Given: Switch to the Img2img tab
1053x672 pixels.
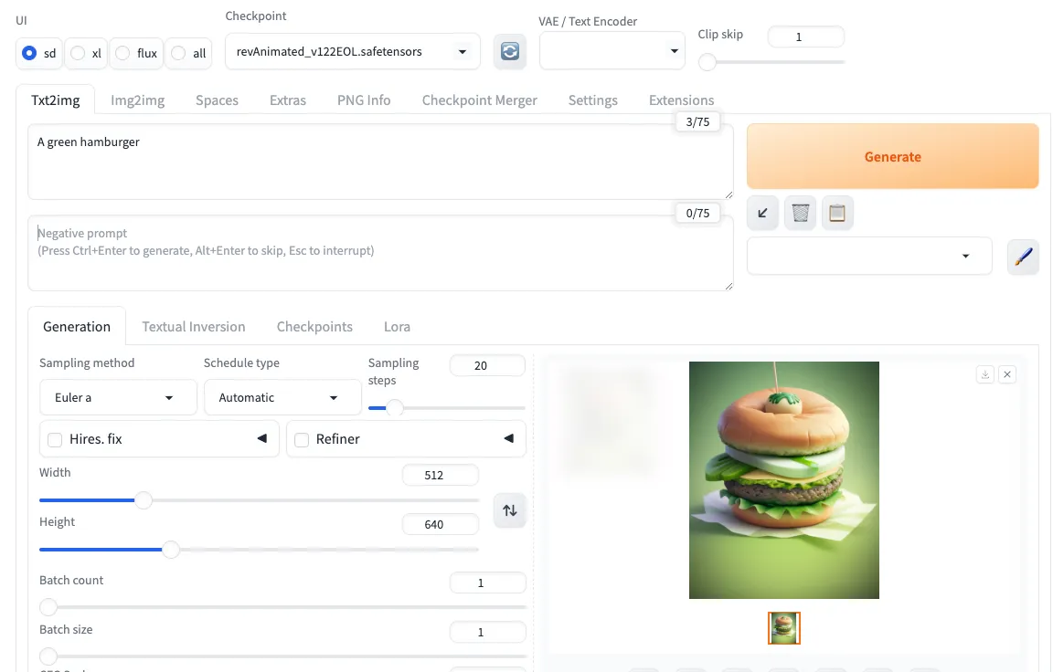Looking at the screenshot, I should coord(138,100).
